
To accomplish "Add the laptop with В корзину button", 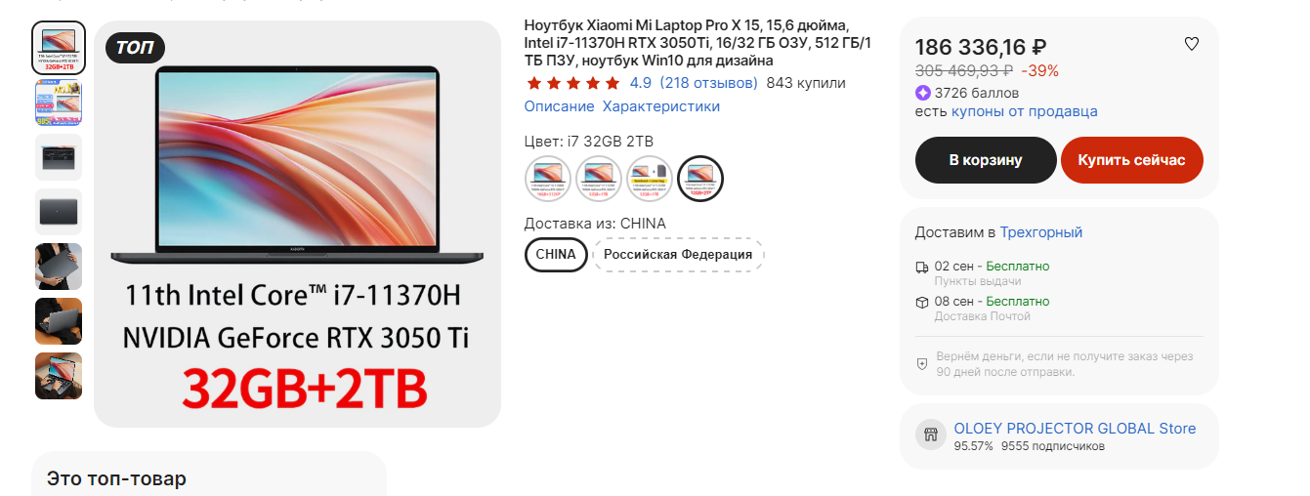I will (x=986, y=160).
